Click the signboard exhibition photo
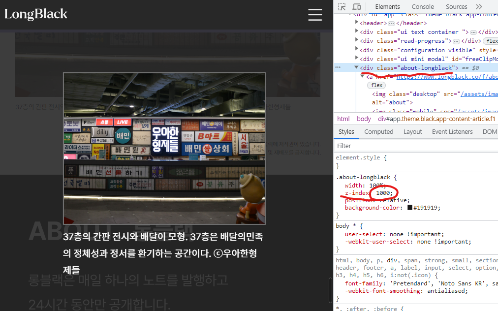 pyautogui.click(x=164, y=148)
